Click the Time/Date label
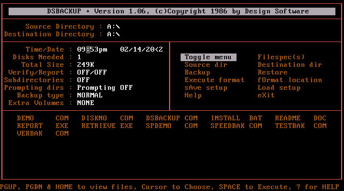Viewport: 344px width, 191px height. (45, 50)
